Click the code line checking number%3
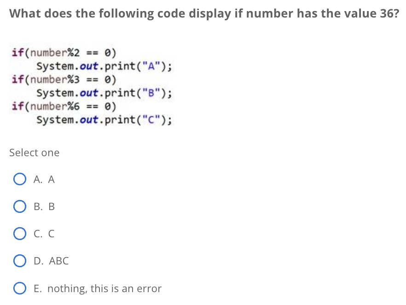This screenshot has width=406, height=305. pyautogui.click(x=62, y=79)
